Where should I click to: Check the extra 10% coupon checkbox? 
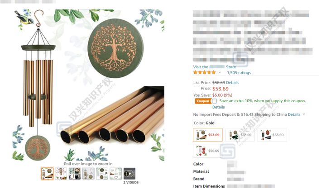pyautogui.click(x=215, y=101)
